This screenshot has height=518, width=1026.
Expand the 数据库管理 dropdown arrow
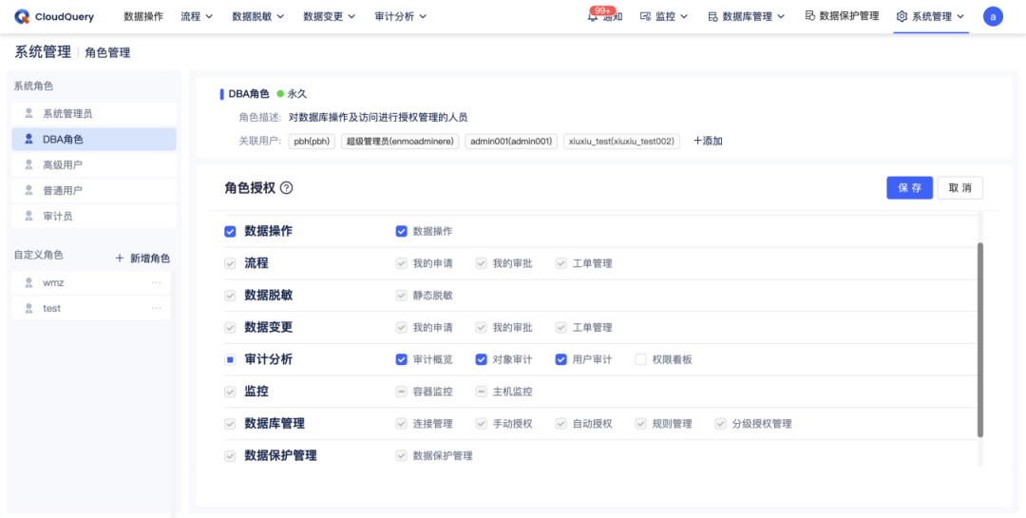coord(781,17)
